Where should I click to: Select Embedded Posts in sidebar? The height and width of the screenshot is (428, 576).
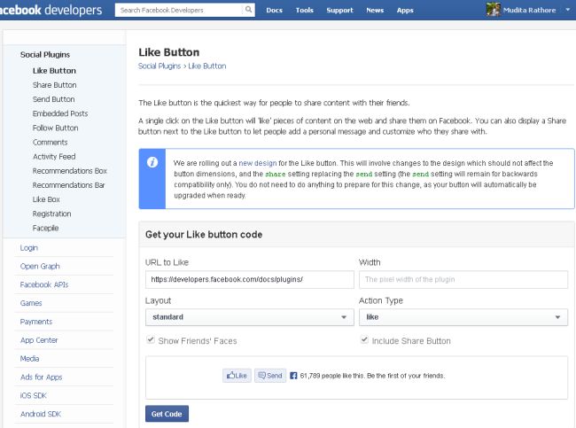click(60, 113)
